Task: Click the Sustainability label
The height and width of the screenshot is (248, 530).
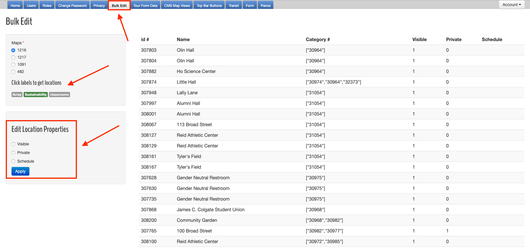Action: click(36, 95)
